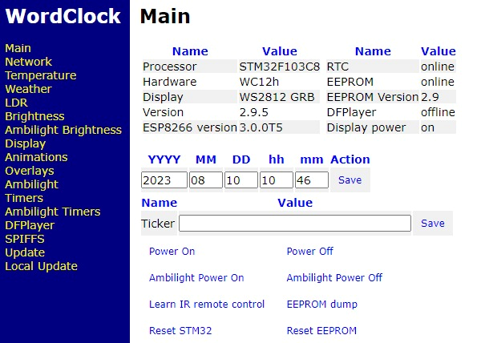This screenshot has width=481, height=343.
Task: Click the MM month input field
Action: [206, 180]
